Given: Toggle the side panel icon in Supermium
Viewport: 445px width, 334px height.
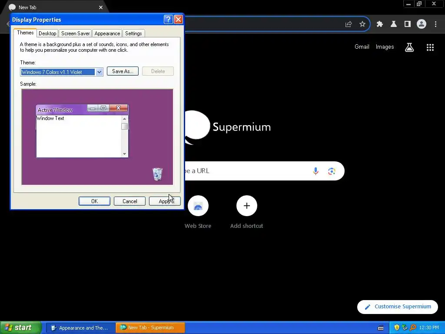Looking at the screenshot, I should 408,24.
